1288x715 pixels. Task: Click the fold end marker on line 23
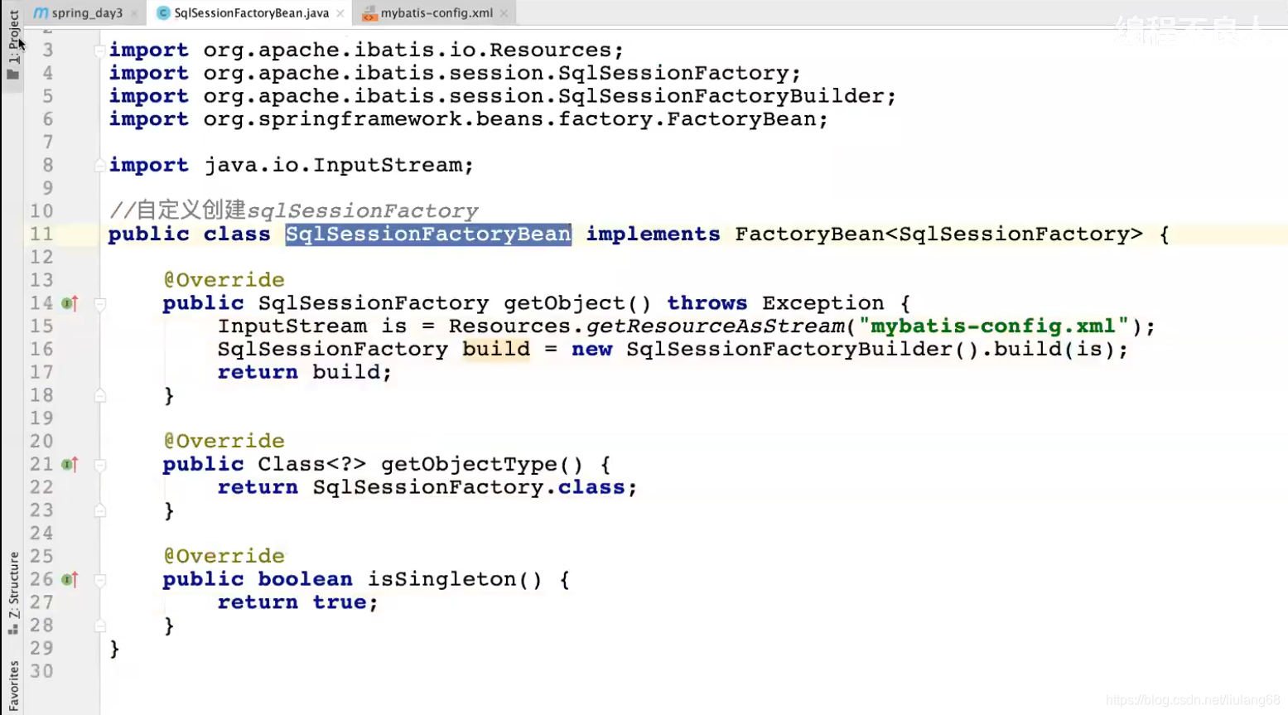click(x=100, y=511)
